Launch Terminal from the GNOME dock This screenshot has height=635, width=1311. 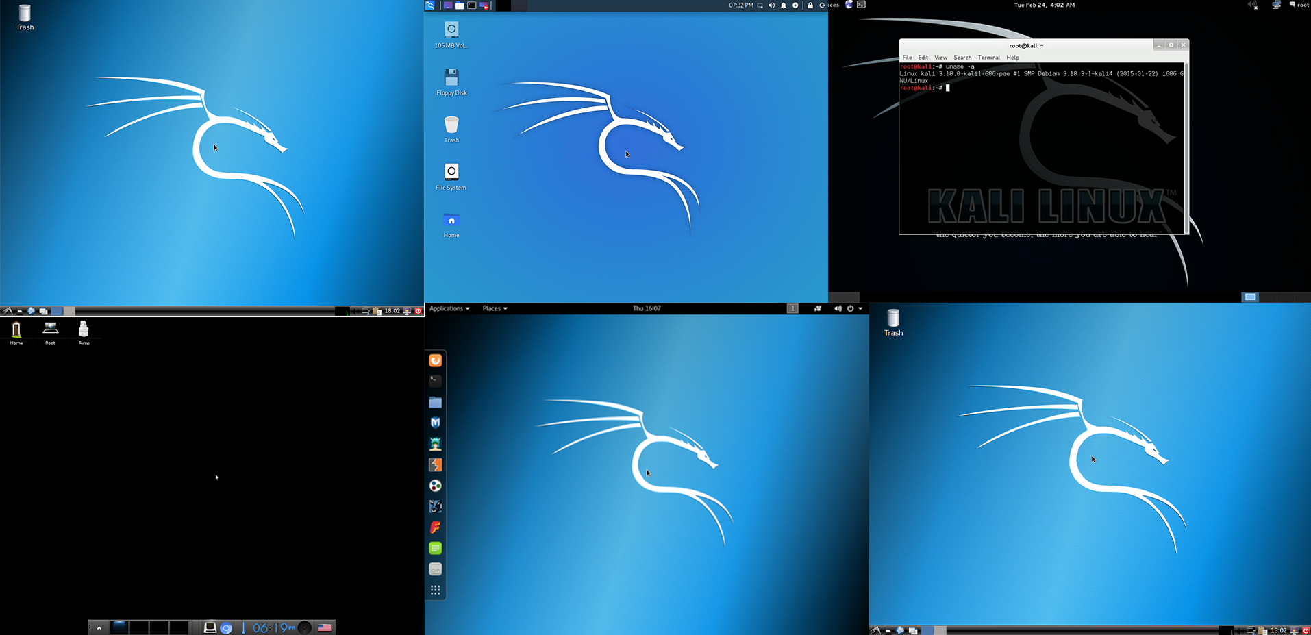436,381
